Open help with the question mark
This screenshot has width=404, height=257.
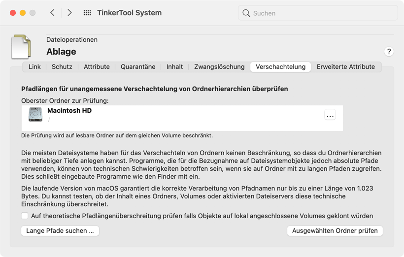click(389, 52)
